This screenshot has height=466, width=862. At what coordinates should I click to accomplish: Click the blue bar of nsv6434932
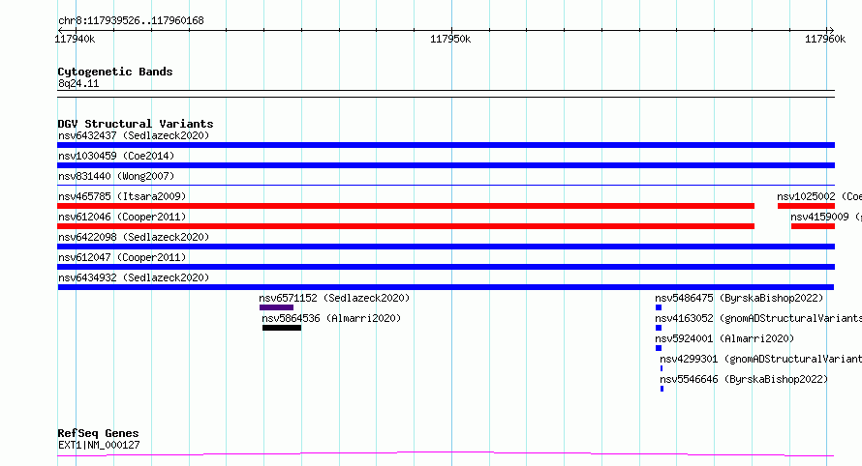[446, 287]
